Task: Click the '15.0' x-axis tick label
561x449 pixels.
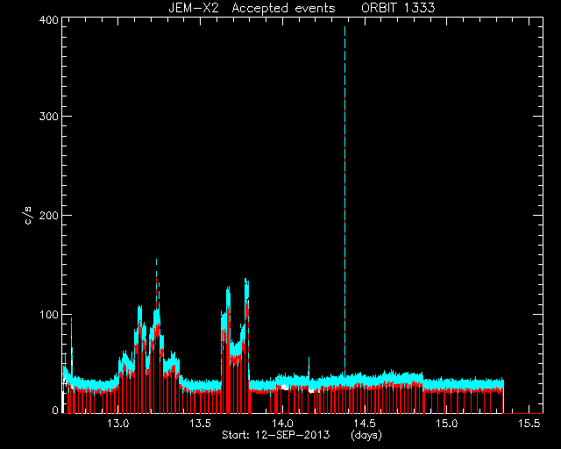Action: click(x=447, y=424)
